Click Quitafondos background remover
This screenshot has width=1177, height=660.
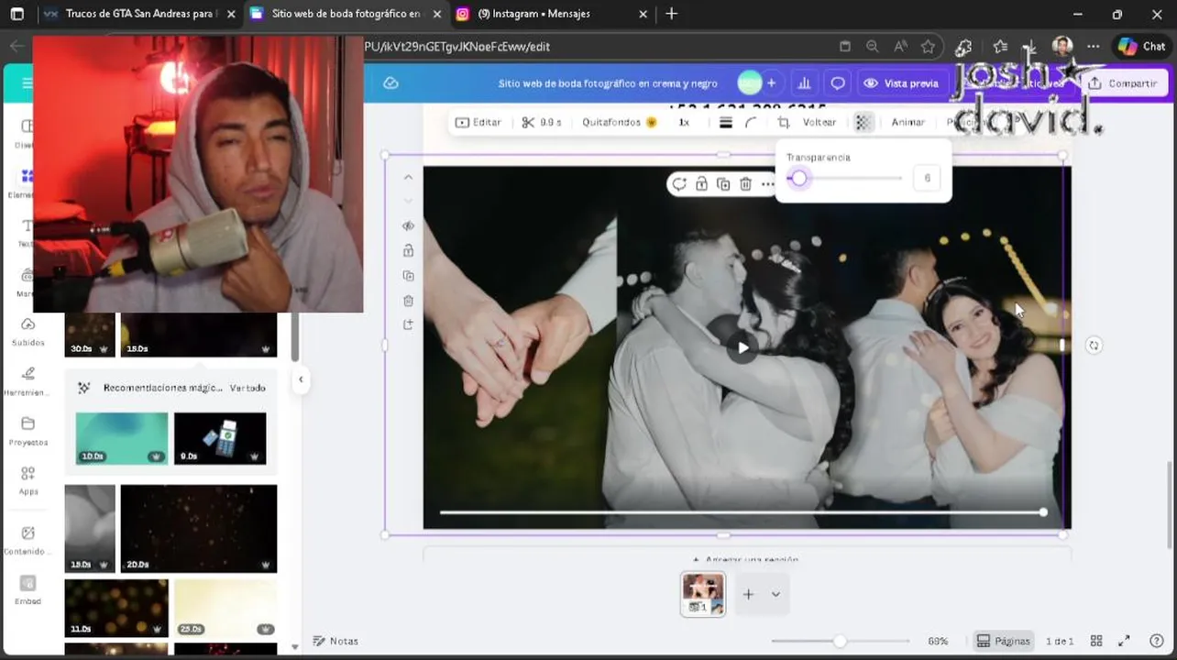tap(619, 122)
